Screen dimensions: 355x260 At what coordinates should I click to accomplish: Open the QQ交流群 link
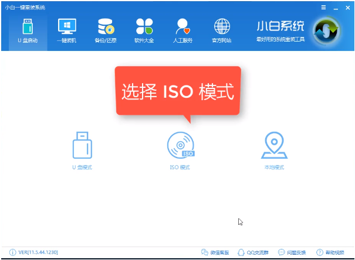253,252
